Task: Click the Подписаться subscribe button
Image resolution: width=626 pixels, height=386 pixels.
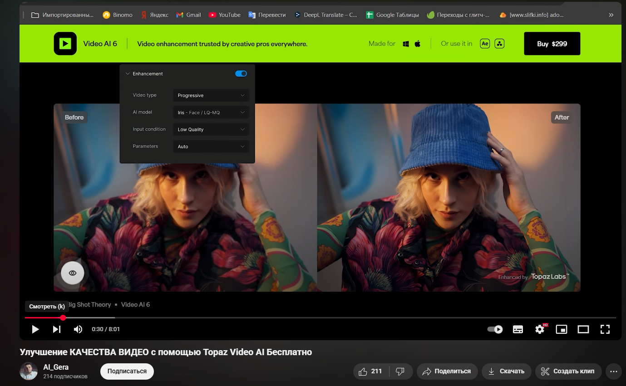Action: point(127,371)
